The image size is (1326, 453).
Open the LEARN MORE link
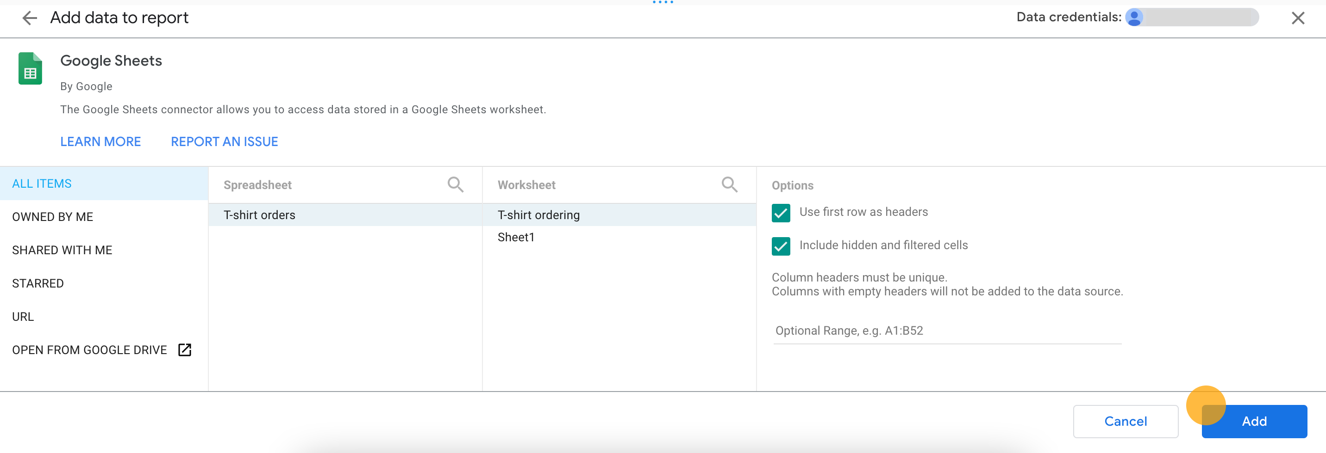tap(100, 141)
